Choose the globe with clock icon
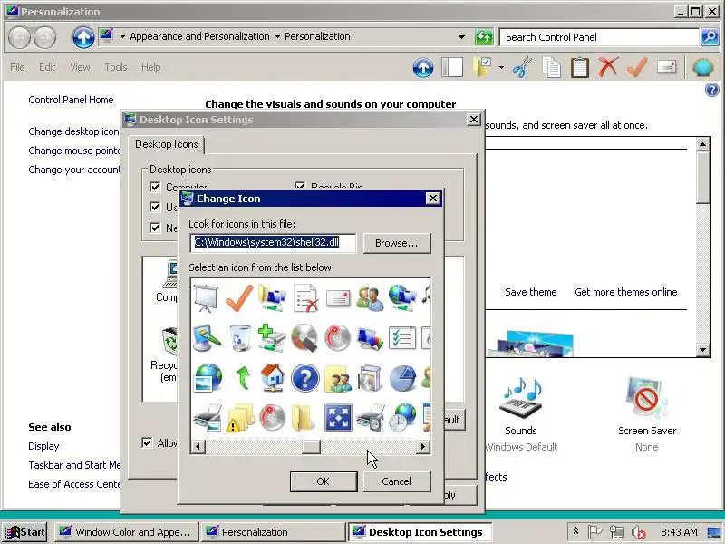This screenshot has width=725, height=544. click(402, 418)
